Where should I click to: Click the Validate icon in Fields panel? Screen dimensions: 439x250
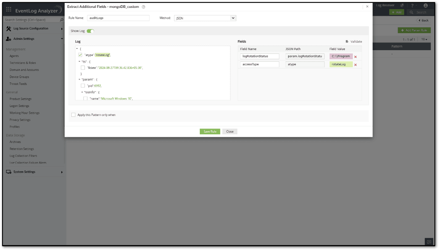coord(347,41)
